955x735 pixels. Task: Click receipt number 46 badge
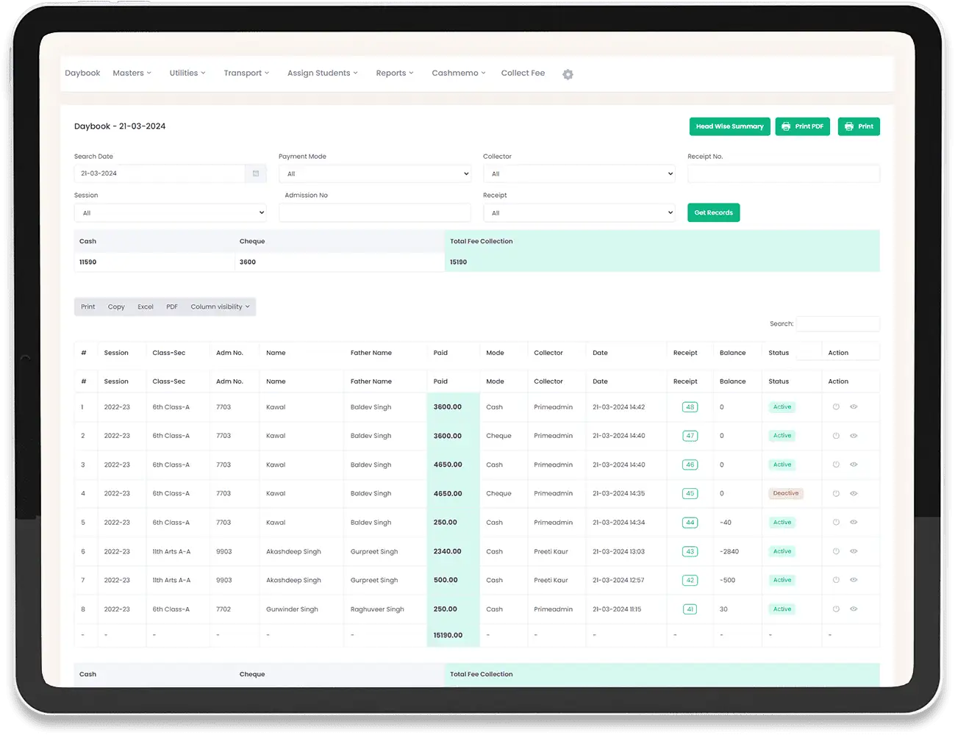click(x=690, y=465)
